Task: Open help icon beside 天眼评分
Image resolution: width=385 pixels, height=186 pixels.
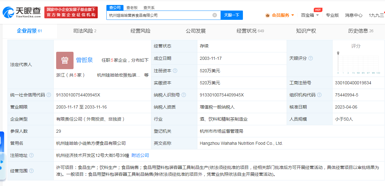Action: click(311, 58)
